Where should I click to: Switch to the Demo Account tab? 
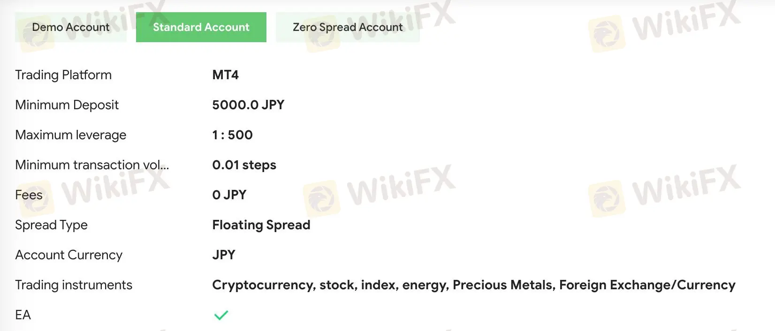click(71, 27)
